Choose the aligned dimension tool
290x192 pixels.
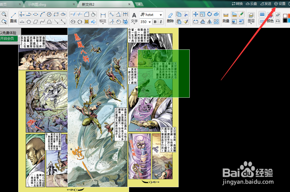(x=112, y=14)
